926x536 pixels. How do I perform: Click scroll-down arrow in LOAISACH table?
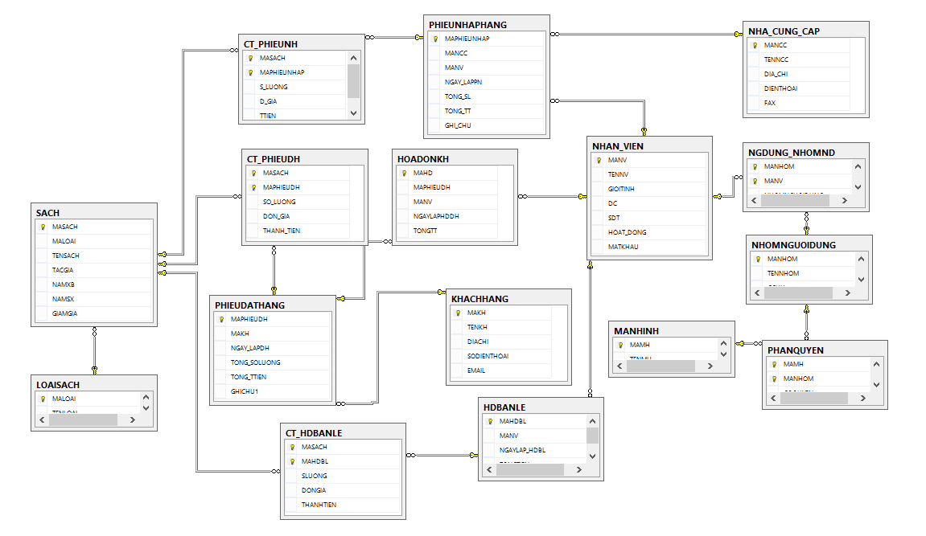146,408
